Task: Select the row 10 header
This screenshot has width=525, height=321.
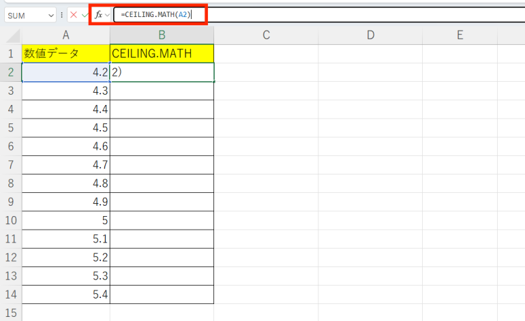Action: coord(11,220)
